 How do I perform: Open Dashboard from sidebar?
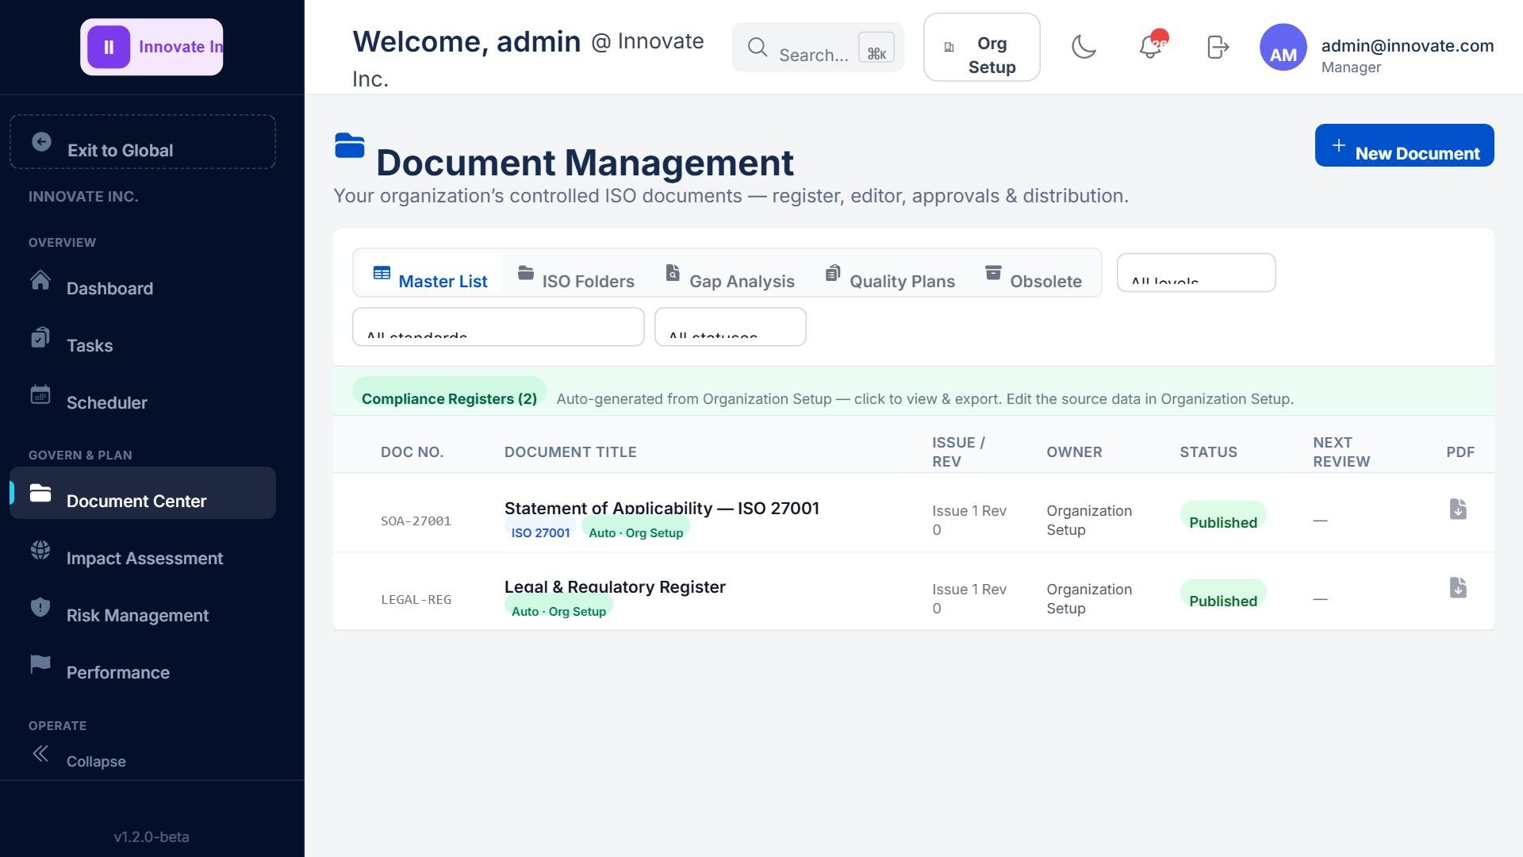pyautogui.click(x=143, y=281)
